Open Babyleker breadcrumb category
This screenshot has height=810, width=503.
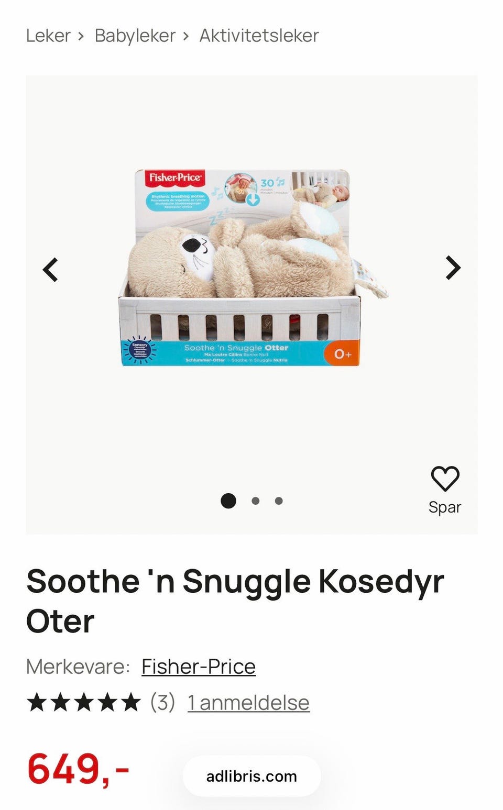[x=135, y=36]
